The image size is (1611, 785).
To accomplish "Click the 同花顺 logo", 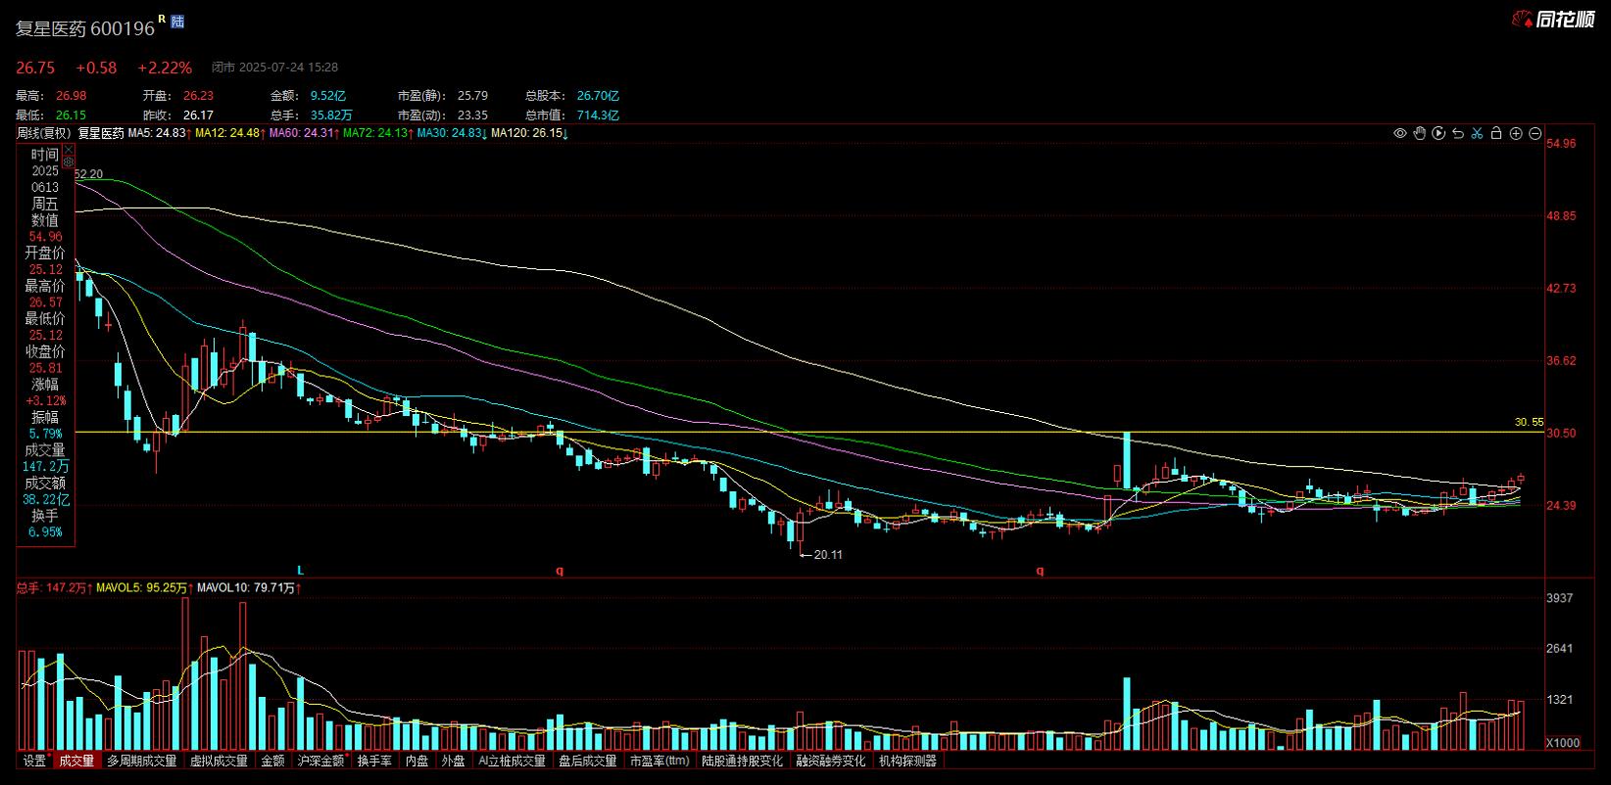I will click(1554, 19).
